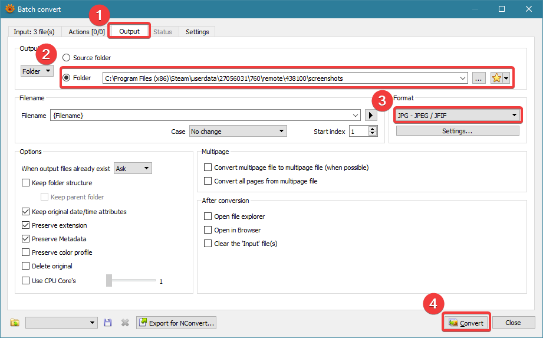This screenshot has height=338, width=543.
Task: Expand the output folder path dropdown
Action: (x=463, y=78)
